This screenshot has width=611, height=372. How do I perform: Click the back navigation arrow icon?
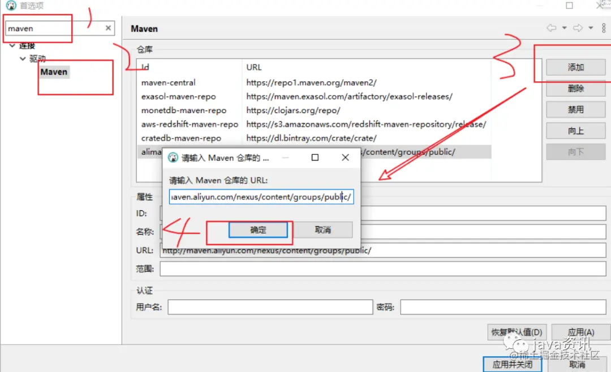tap(552, 28)
